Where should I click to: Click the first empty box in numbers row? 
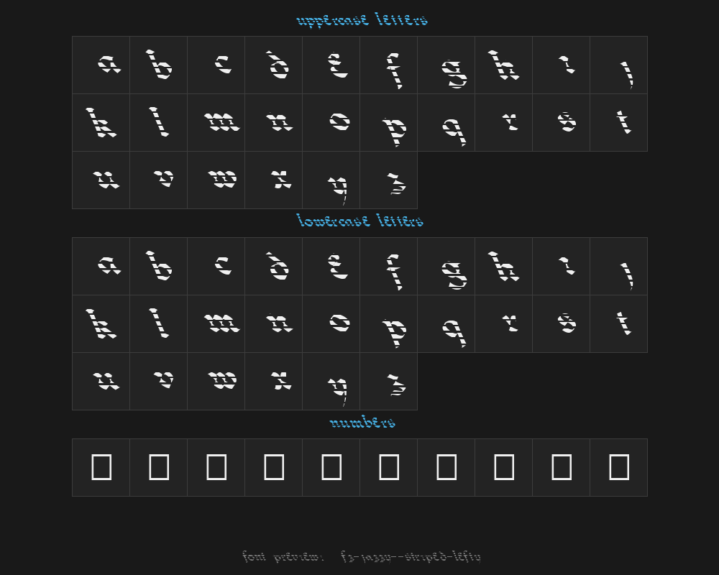[x=101, y=467]
